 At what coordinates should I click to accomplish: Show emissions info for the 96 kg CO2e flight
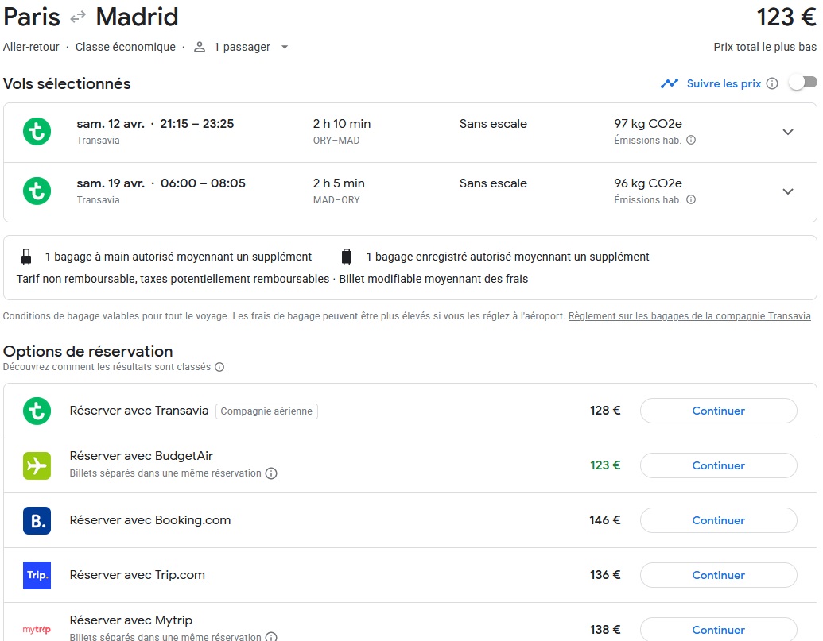click(691, 199)
